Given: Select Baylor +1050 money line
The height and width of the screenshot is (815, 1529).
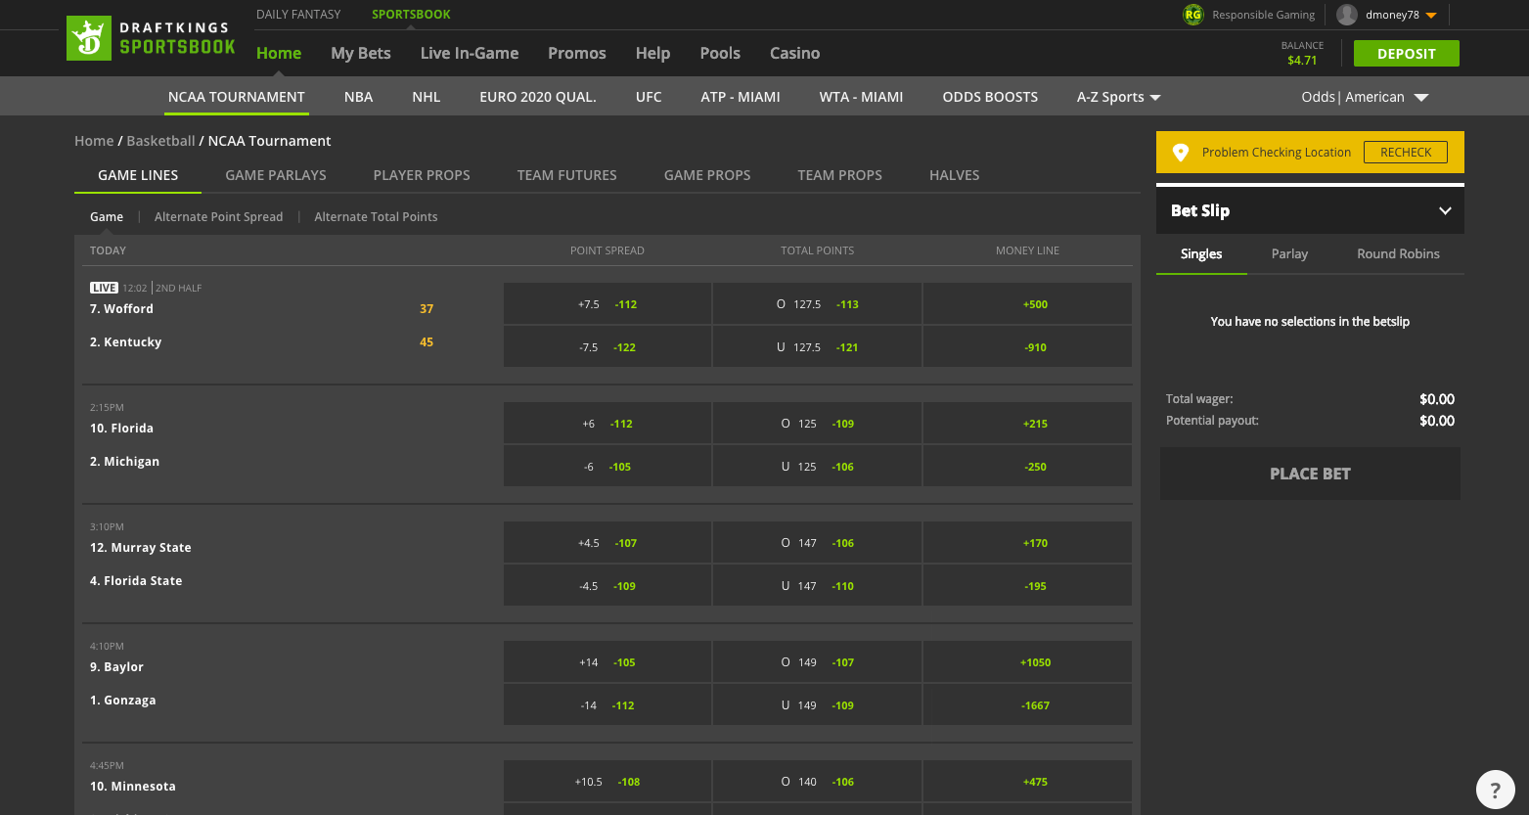Looking at the screenshot, I should point(1027,662).
